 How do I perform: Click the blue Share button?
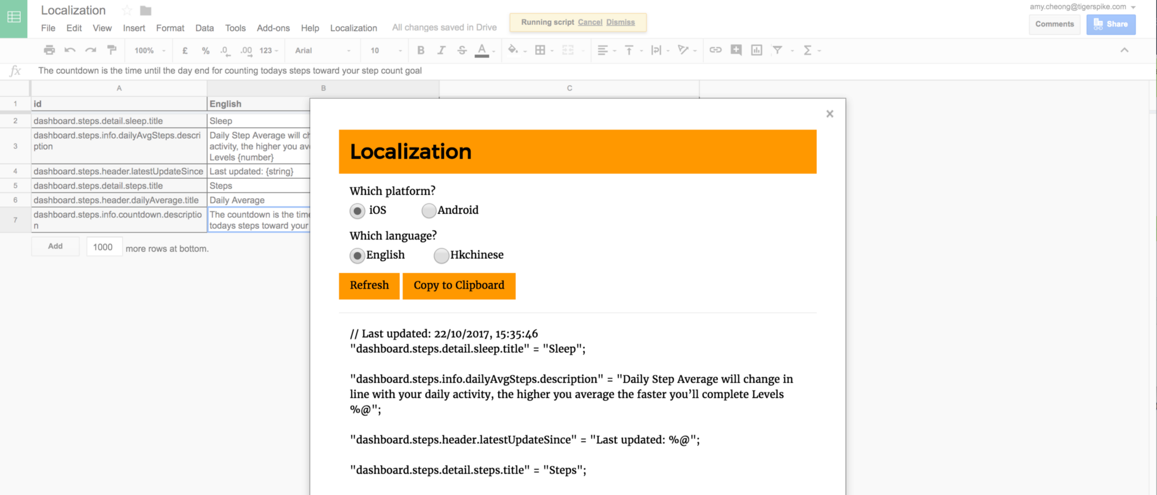click(1111, 24)
